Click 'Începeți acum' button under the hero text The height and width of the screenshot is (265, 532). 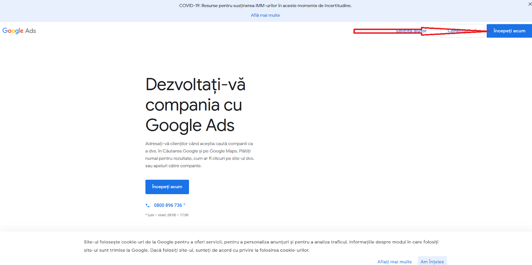tap(167, 187)
